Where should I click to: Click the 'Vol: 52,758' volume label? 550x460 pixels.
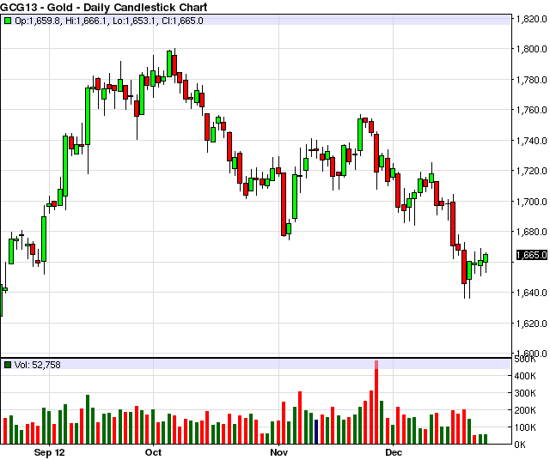38,365
